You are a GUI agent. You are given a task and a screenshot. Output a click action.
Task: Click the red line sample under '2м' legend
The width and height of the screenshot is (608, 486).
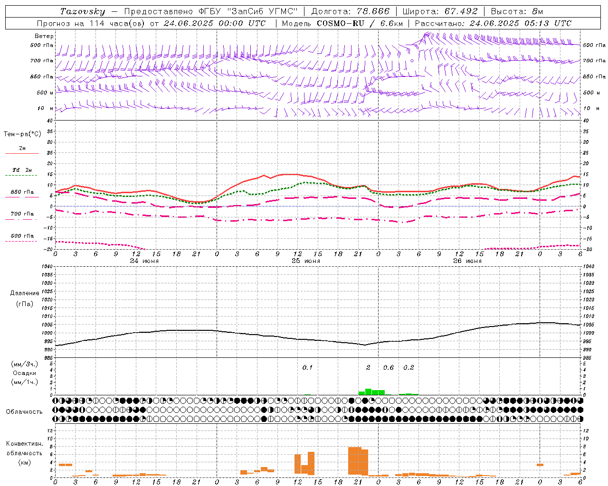22,153
